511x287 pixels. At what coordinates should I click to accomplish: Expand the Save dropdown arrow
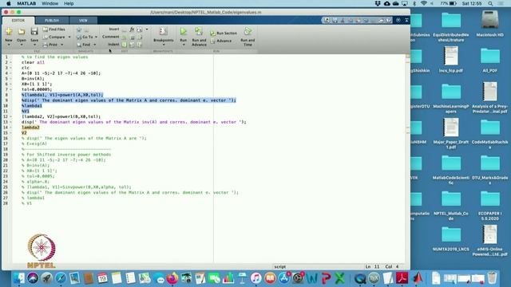(34, 45)
